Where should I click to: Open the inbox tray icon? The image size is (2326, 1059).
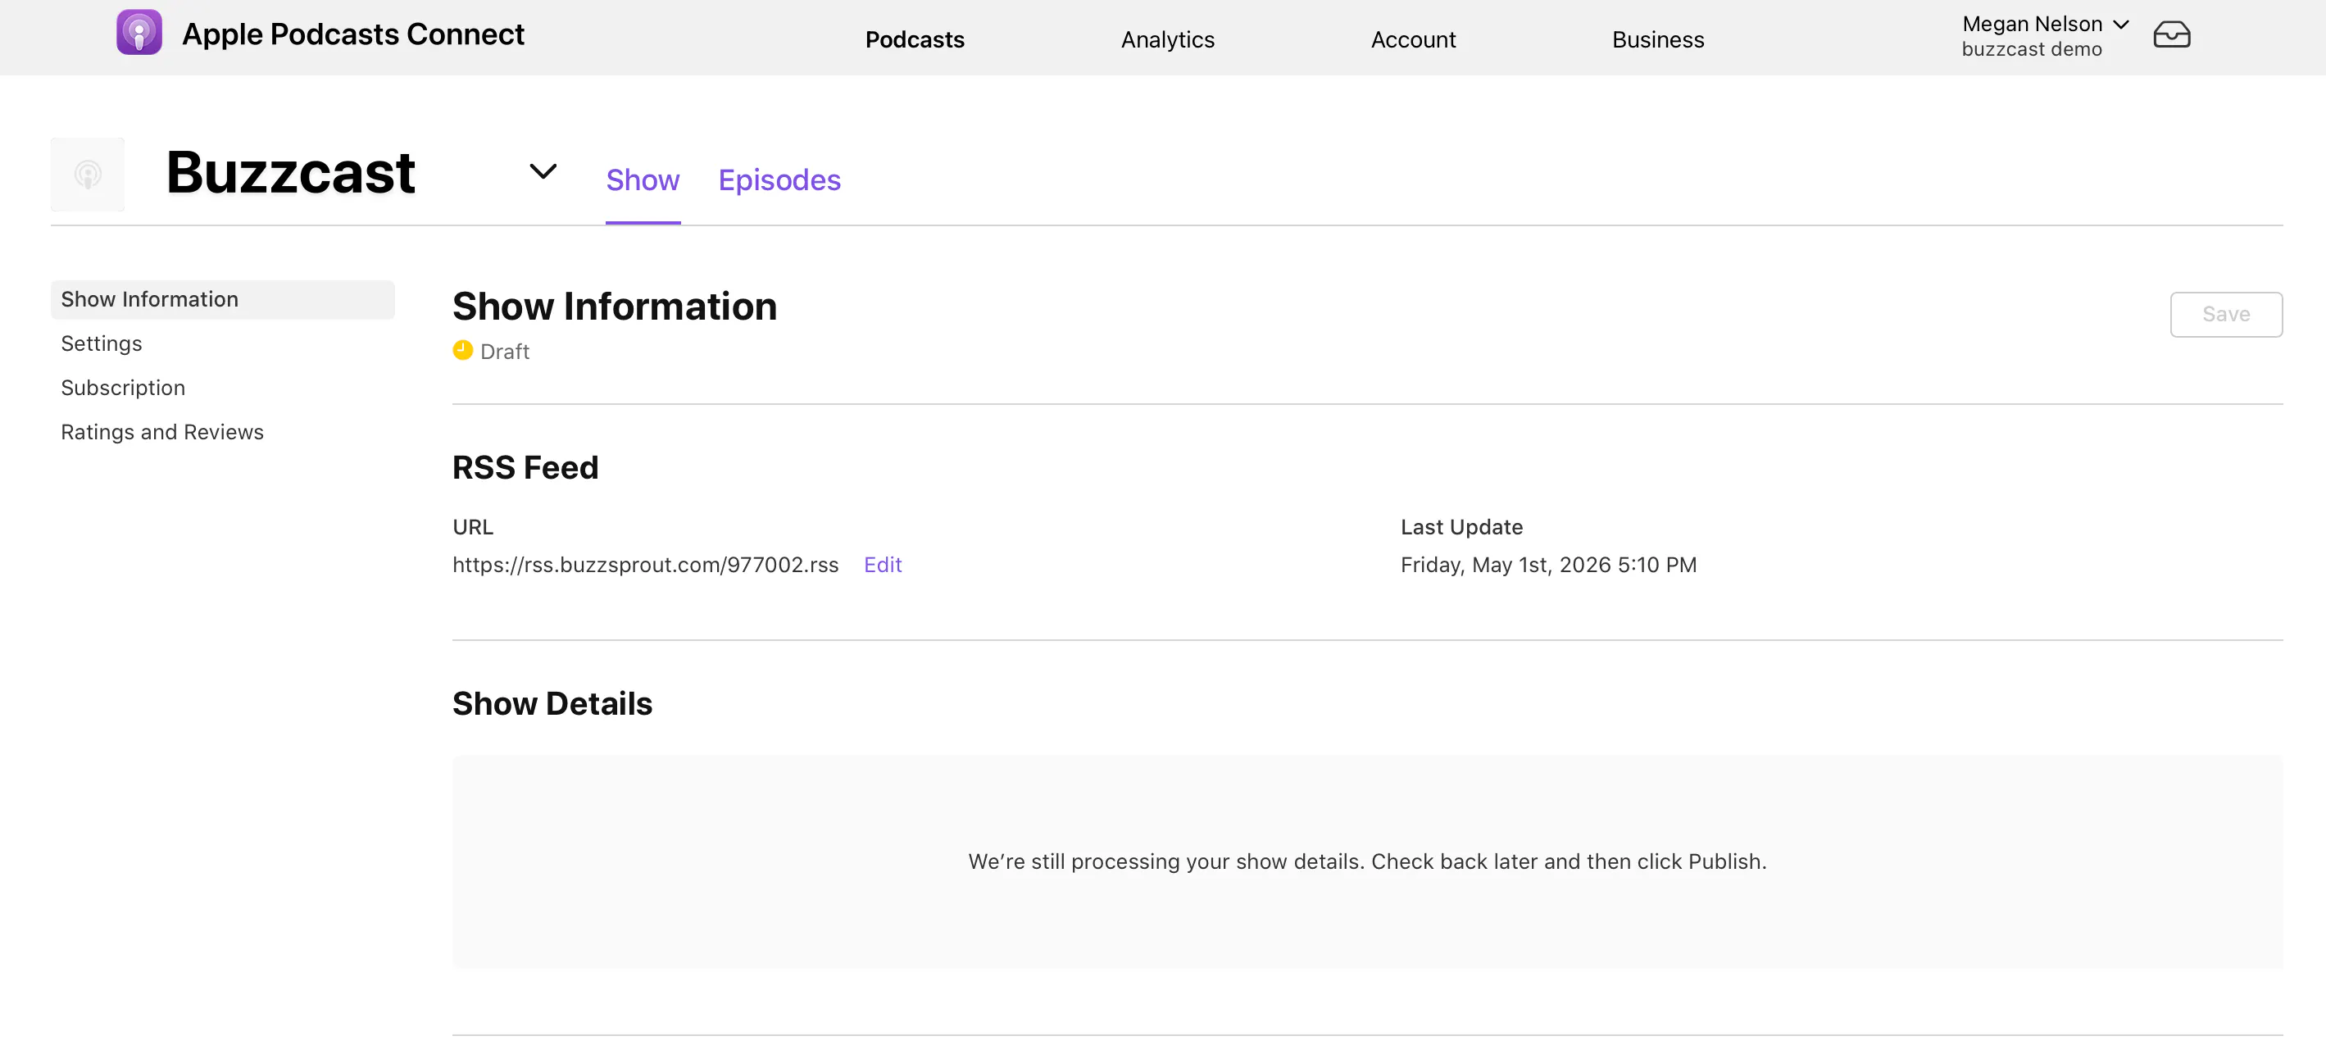pyautogui.click(x=2172, y=34)
